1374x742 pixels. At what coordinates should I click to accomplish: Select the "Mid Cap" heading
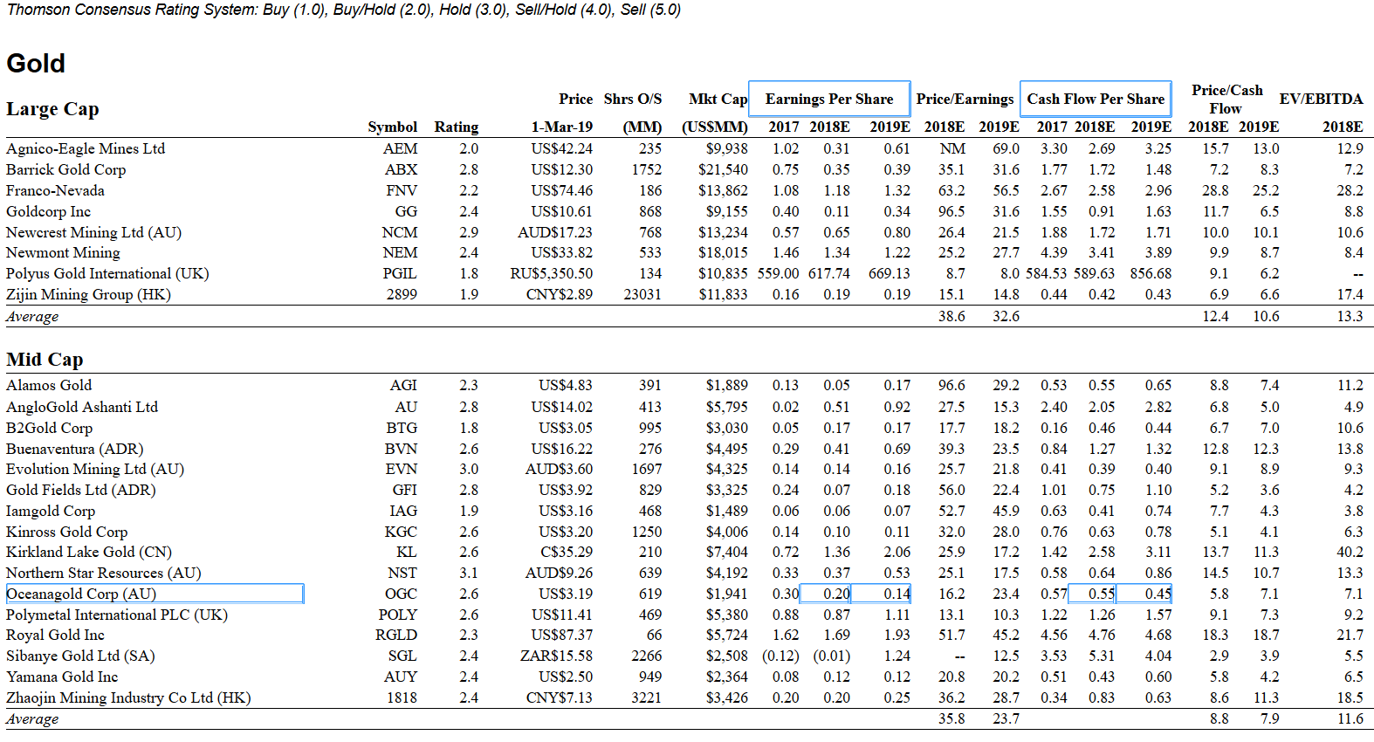click(45, 360)
